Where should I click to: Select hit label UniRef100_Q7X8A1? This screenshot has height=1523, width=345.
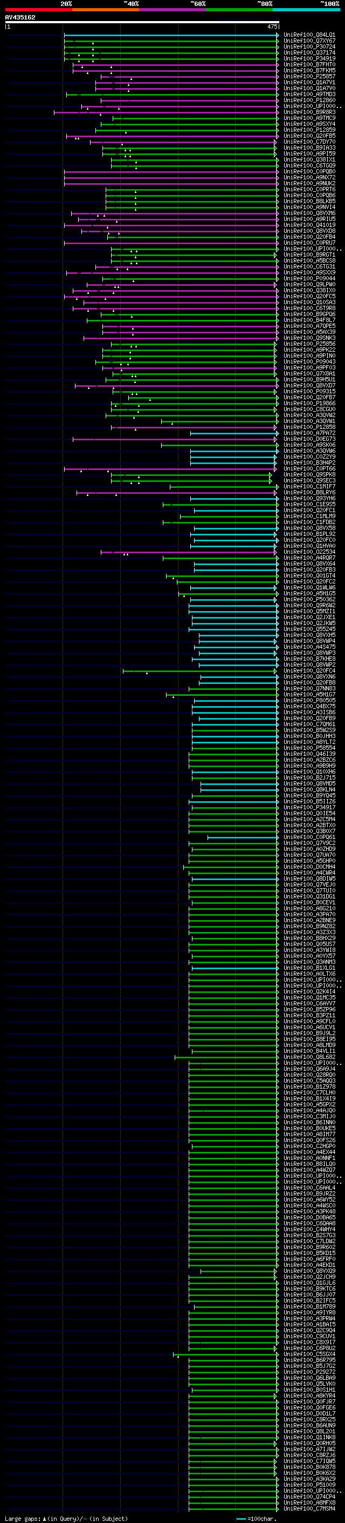pyautogui.click(x=309, y=374)
